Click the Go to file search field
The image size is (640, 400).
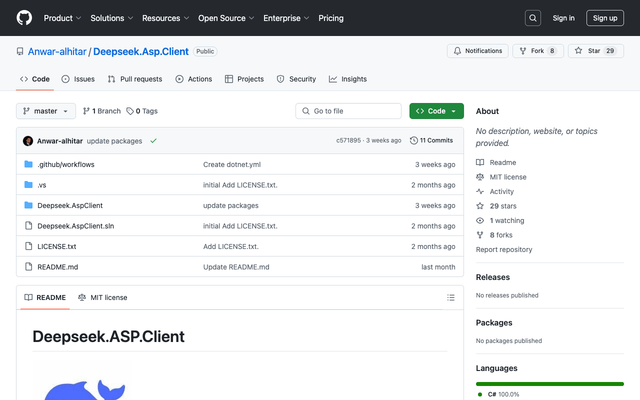[x=348, y=111]
